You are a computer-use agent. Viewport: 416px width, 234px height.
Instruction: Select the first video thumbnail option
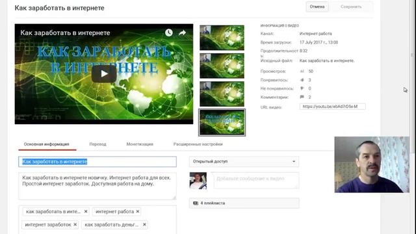tap(222, 38)
